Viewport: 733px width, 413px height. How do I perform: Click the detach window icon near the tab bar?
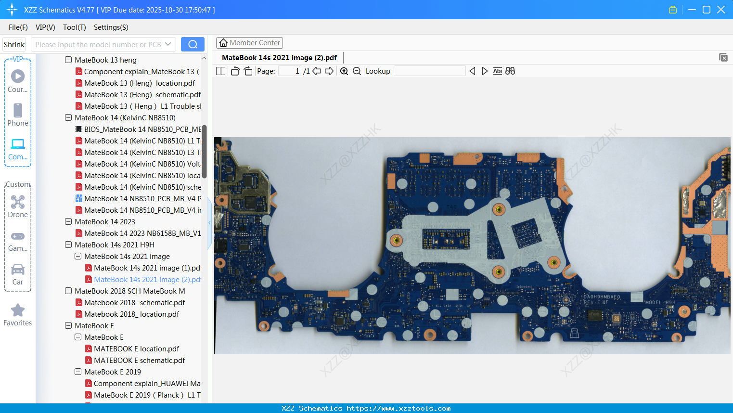[x=723, y=57]
